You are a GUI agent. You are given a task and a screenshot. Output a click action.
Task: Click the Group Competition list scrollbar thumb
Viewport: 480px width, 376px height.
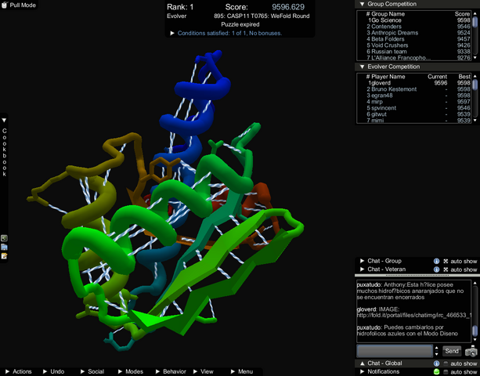475,22
